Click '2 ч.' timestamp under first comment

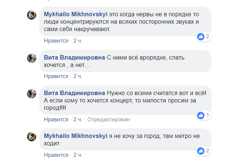(x=77, y=41)
